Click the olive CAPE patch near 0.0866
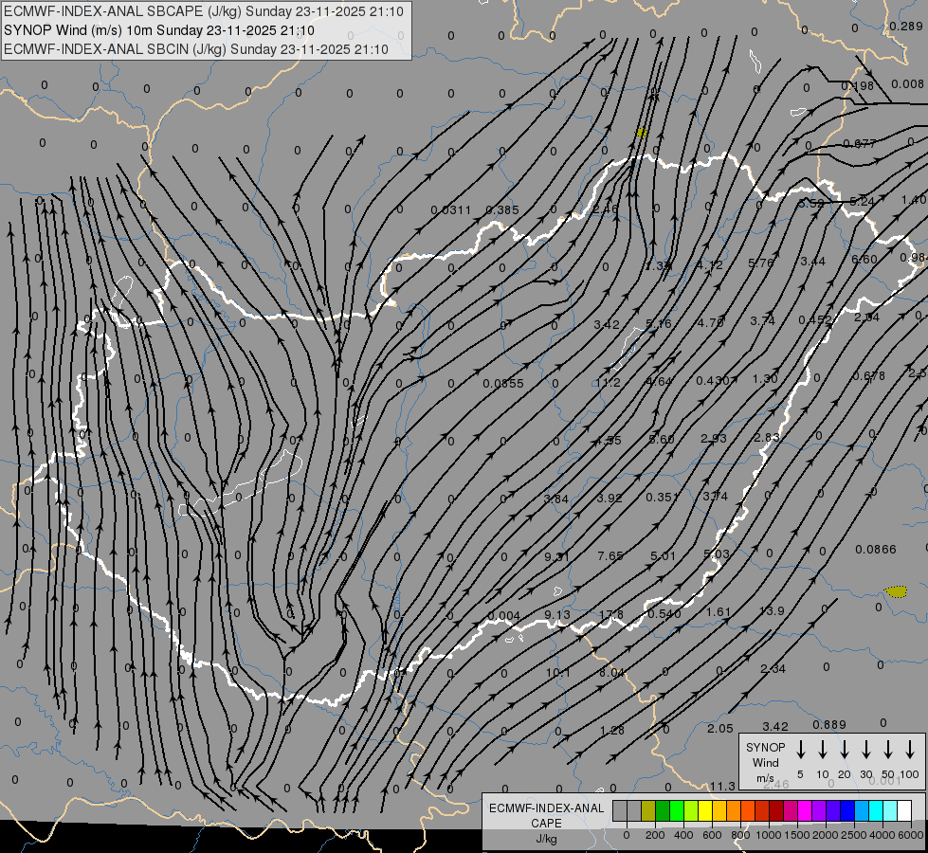 (896, 591)
